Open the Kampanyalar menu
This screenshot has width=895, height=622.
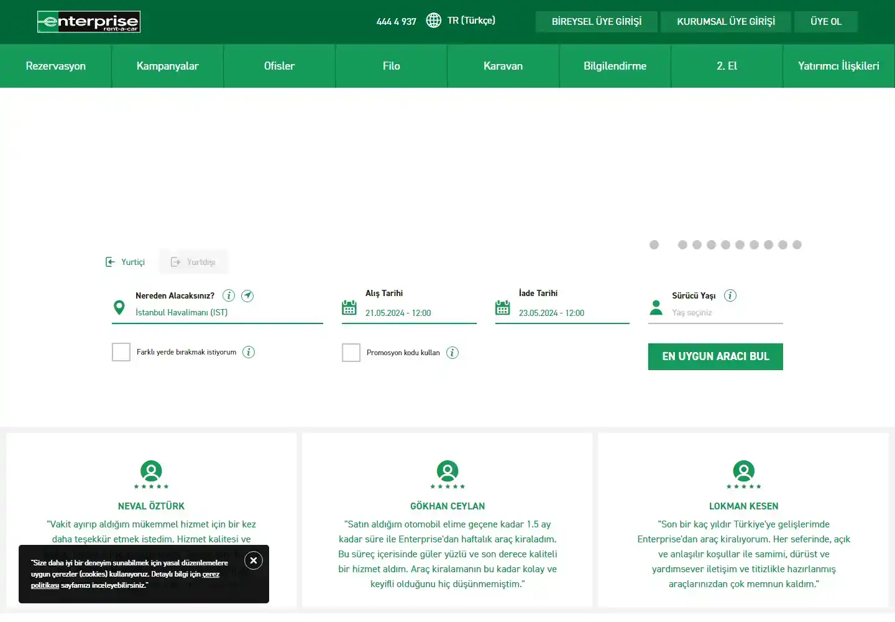click(168, 66)
